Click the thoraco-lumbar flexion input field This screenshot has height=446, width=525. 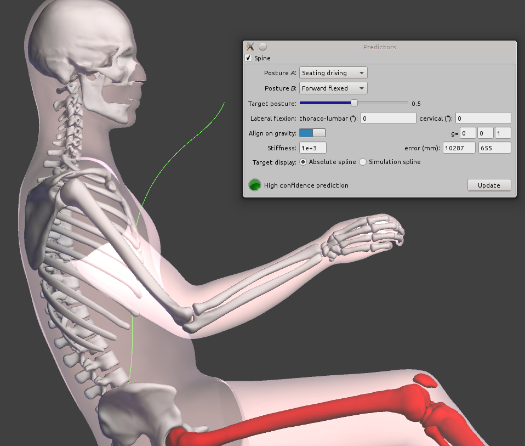(x=388, y=118)
